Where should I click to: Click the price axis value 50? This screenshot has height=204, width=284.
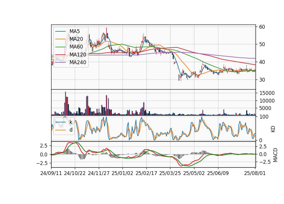coord(262,44)
